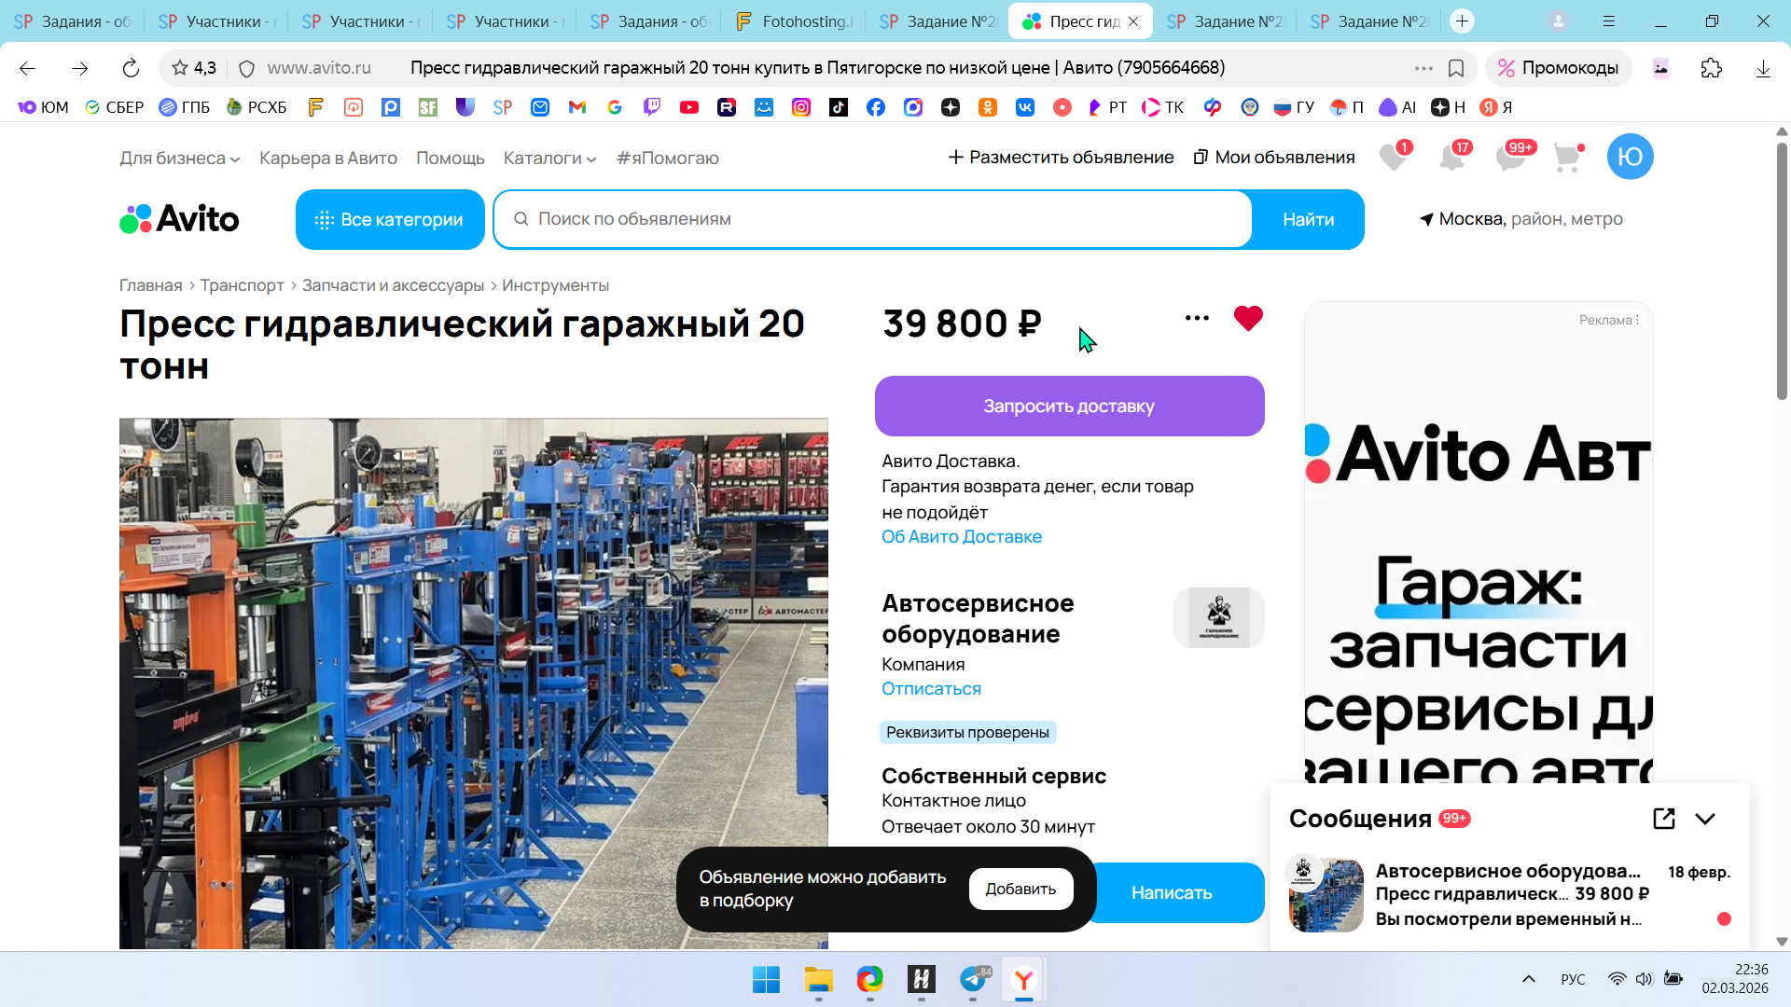The image size is (1791, 1007).
Task: Click the Avito logo
Action: (x=179, y=219)
